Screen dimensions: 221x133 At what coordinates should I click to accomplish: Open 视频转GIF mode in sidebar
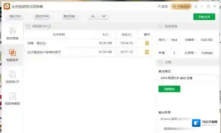pos(12,77)
